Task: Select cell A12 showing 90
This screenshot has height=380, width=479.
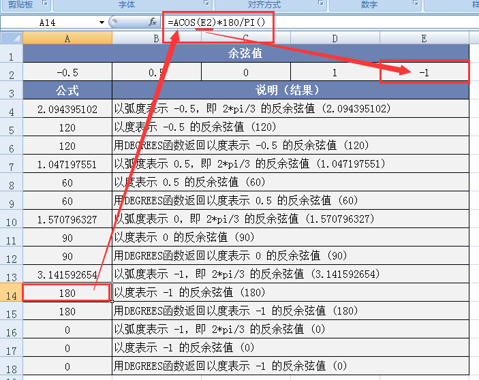Action: click(67, 256)
